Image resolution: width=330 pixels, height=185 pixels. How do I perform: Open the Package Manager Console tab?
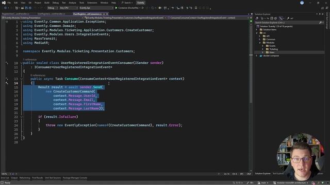(x=75, y=178)
